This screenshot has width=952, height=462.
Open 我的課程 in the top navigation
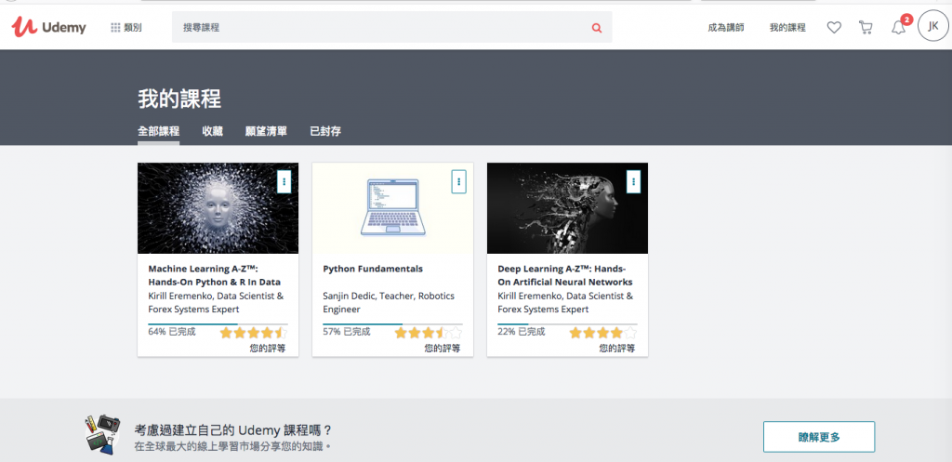point(787,27)
